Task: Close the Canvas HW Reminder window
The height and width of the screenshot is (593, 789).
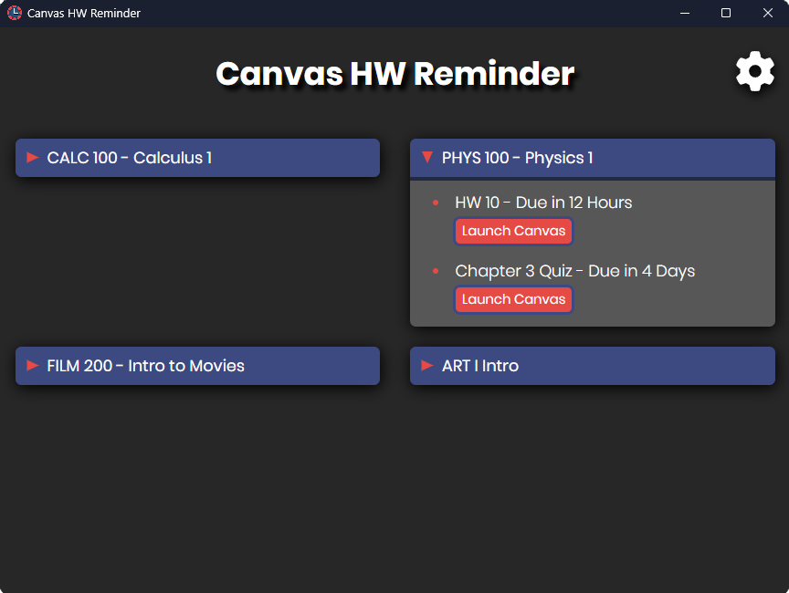Action: (768, 13)
